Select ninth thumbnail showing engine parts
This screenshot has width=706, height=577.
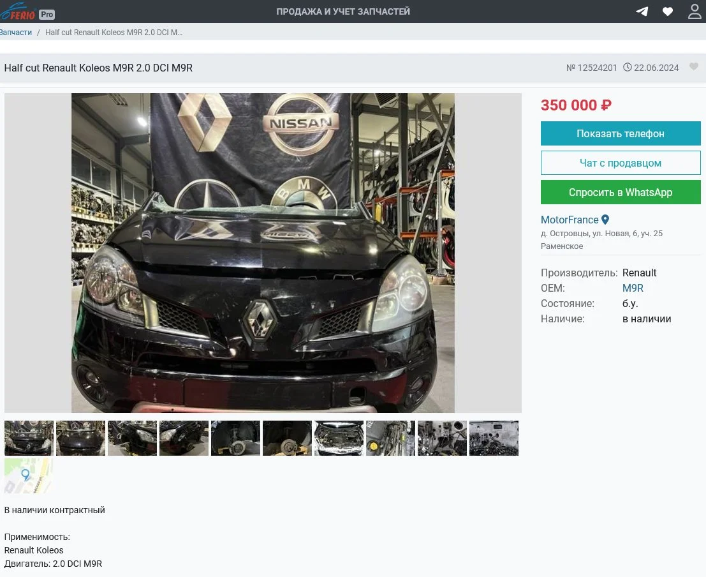442,438
